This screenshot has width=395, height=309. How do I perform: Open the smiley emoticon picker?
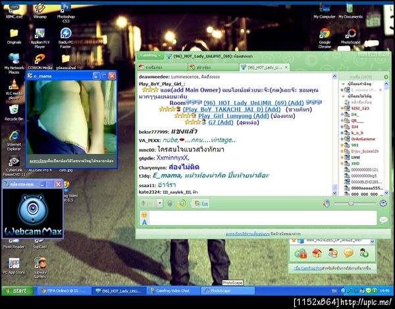pos(144,215)
